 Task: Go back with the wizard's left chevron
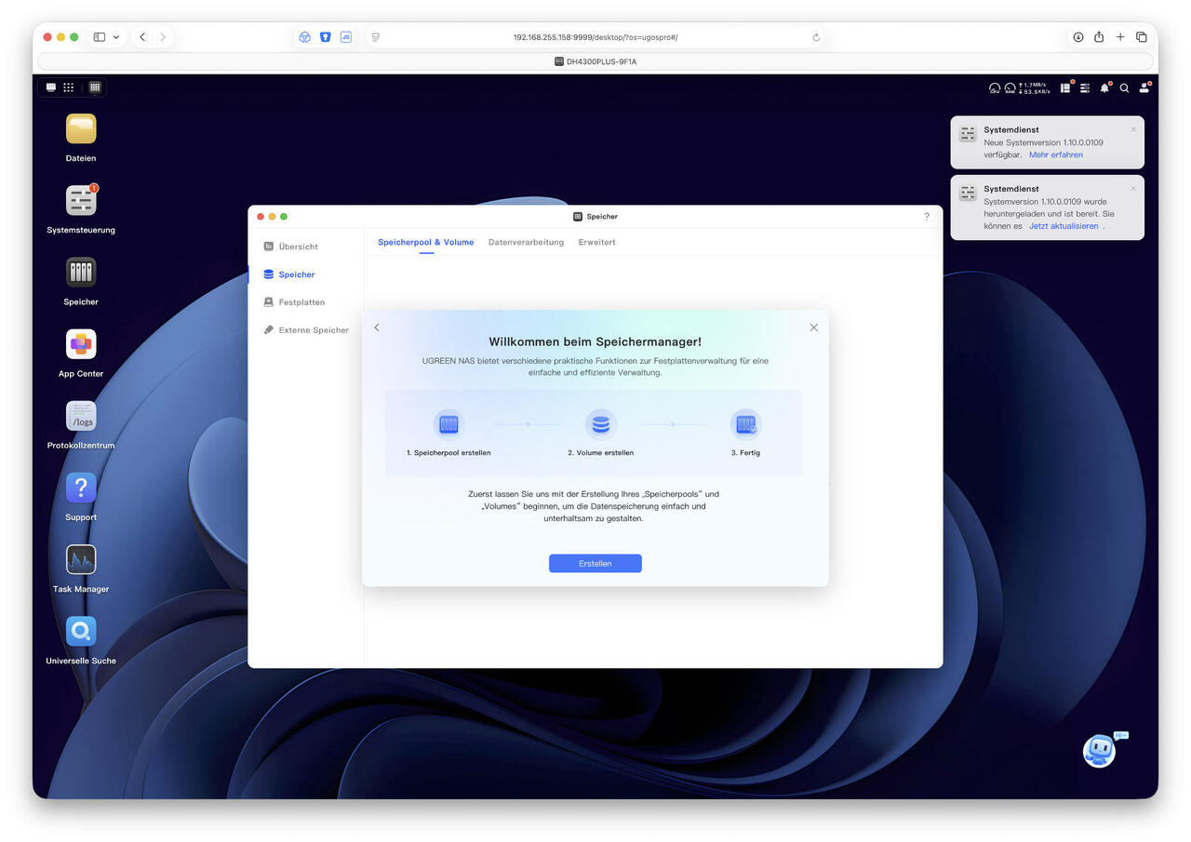point(377,327)
